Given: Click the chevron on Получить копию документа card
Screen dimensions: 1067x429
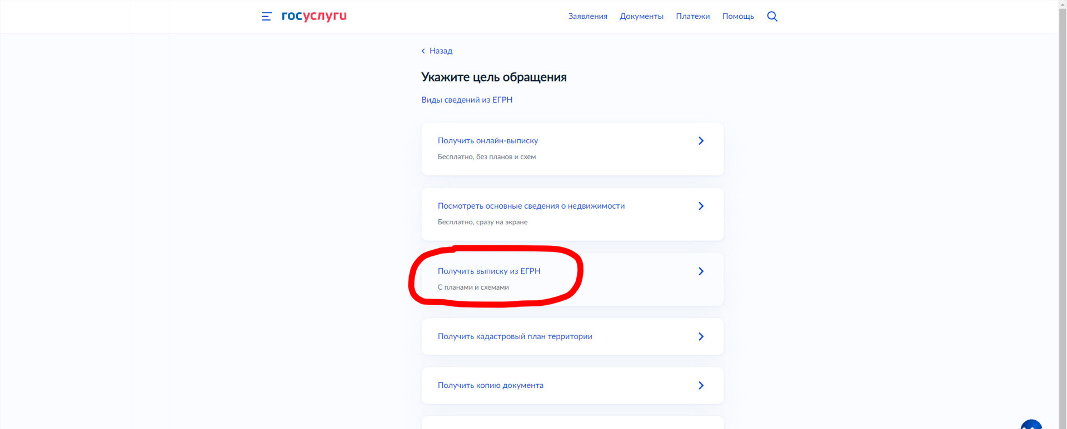Looking at the screenshot, I should 701,385.
